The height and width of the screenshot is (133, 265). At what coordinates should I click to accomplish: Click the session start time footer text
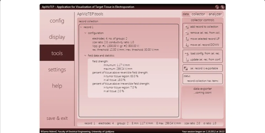203,131
